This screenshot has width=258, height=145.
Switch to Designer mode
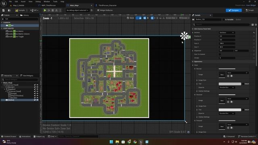pyautogui.click(x=234, y=10)
